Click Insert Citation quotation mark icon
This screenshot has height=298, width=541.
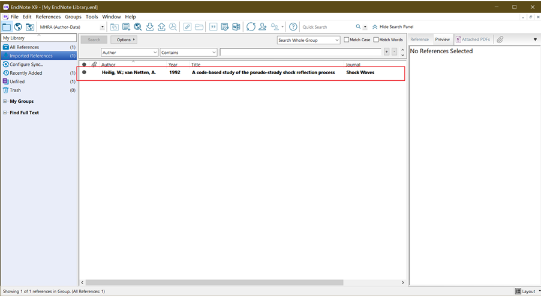pyautogui.click(x=214, y=27)
